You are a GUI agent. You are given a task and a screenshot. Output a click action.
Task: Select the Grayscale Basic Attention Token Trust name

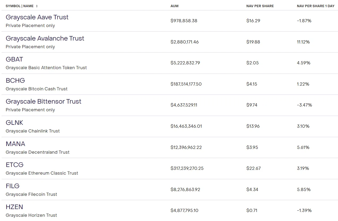[46, 68]
